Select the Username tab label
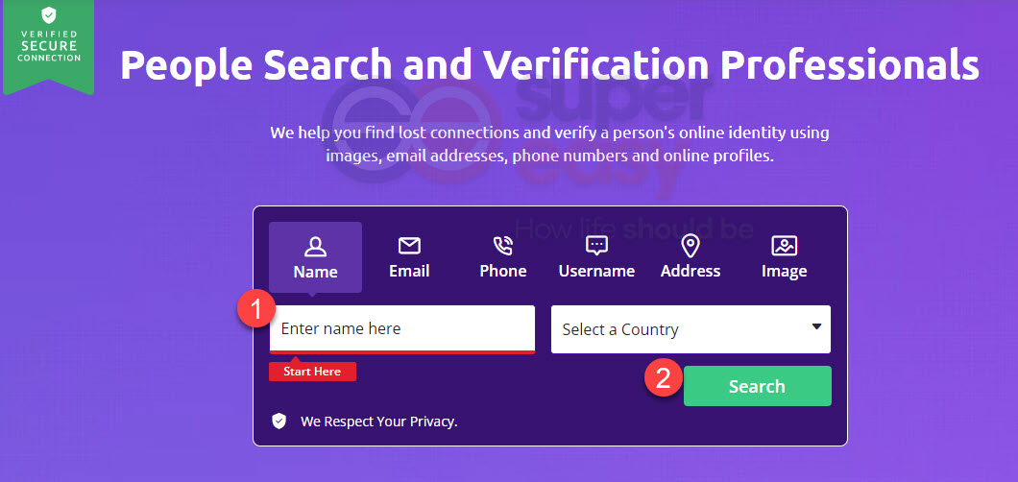 tap(596, 271)
